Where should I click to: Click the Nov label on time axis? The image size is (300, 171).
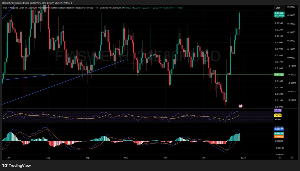coord(165,158)
